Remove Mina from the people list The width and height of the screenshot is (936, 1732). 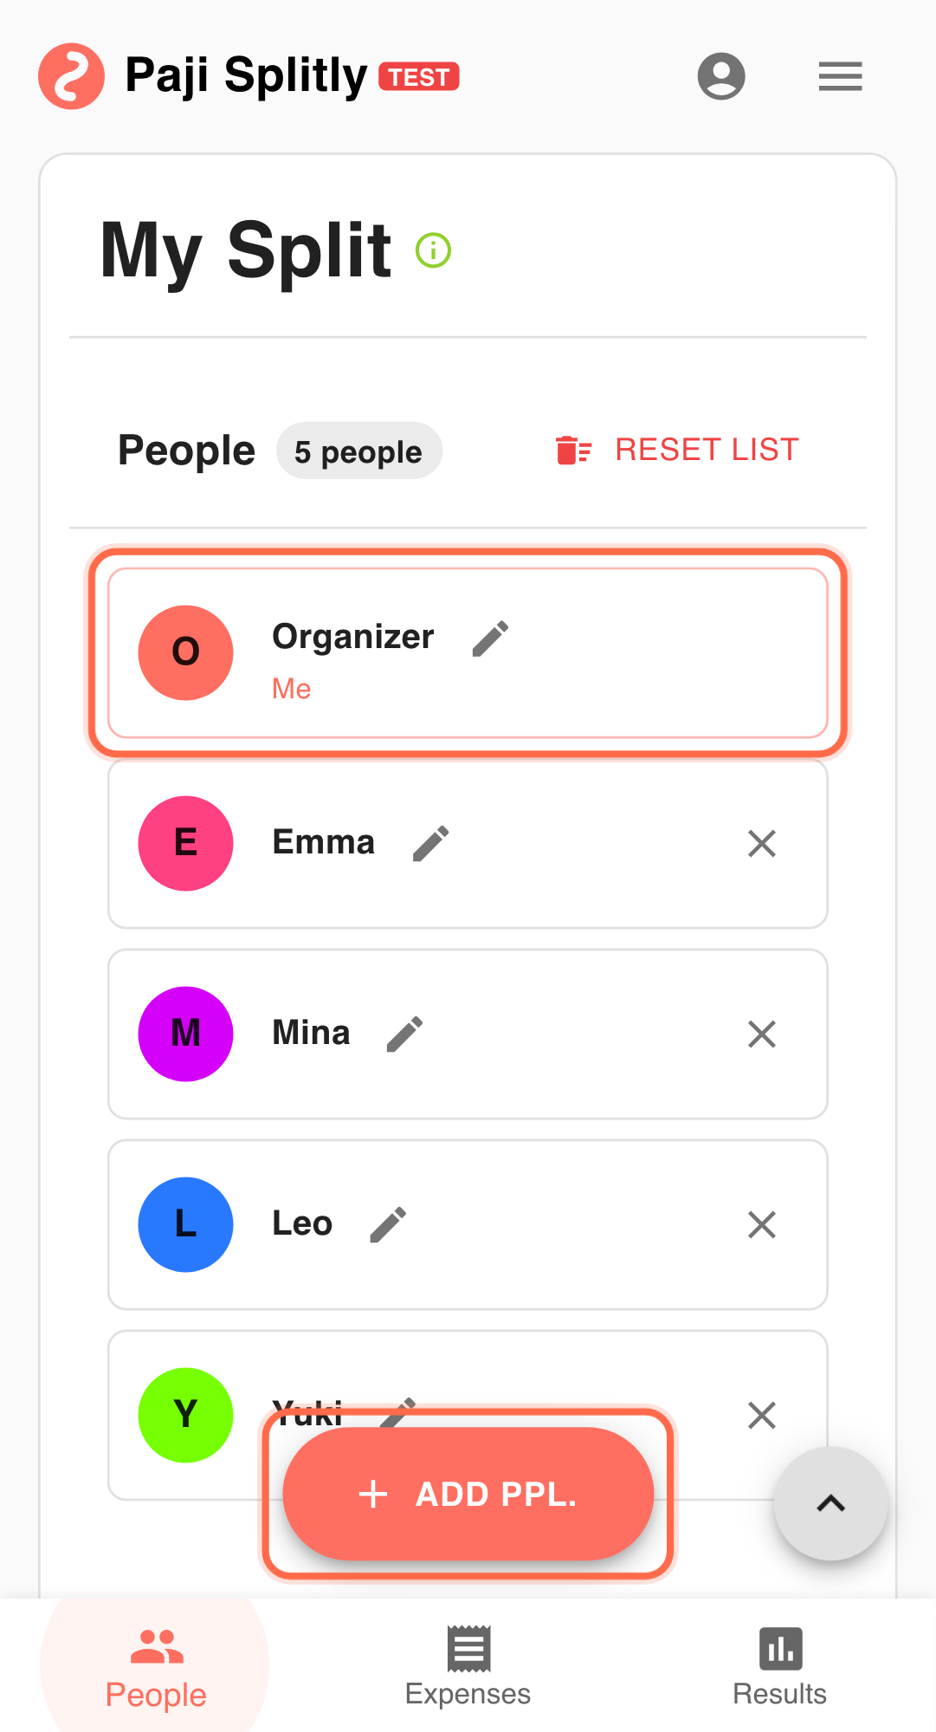(x=761, y=1034)
